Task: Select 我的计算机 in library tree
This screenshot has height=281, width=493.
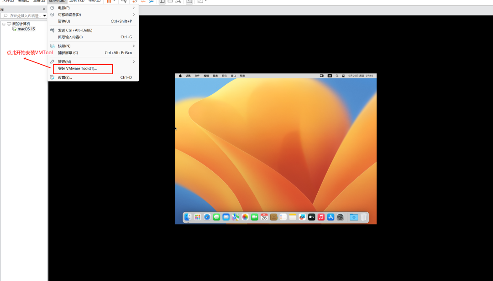Action: [x=21, y=24]
